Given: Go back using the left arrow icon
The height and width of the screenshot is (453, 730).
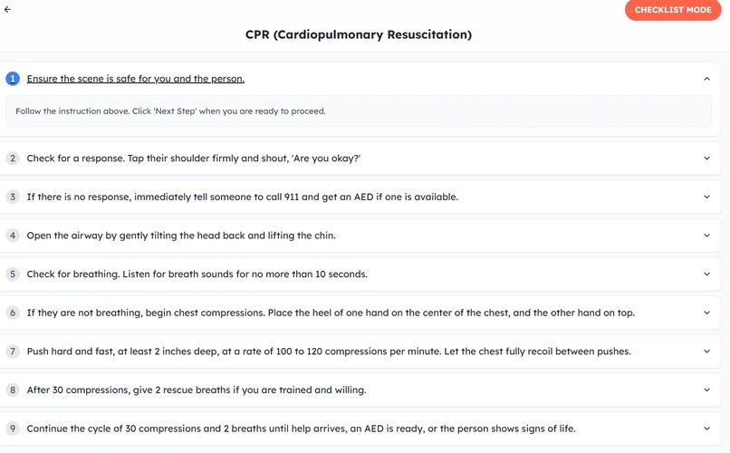Looking at the screenshot, I should click(x=7, y=9).
